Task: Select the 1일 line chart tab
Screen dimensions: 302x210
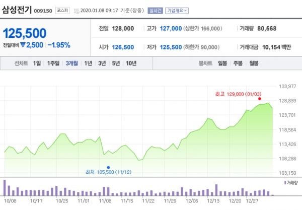Action: pos(37,63)
